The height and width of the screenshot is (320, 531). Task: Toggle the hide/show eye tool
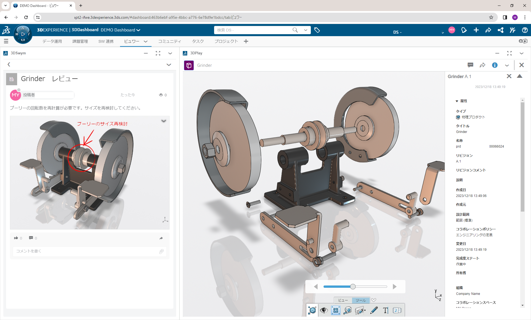point(324,310)
